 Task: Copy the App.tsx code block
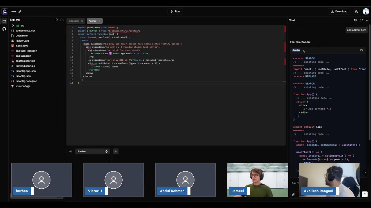[x=361, y=50]
